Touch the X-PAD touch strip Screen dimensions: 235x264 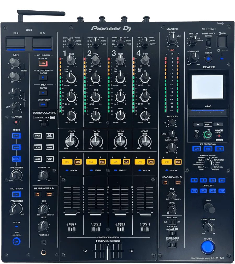click(208, 112)
